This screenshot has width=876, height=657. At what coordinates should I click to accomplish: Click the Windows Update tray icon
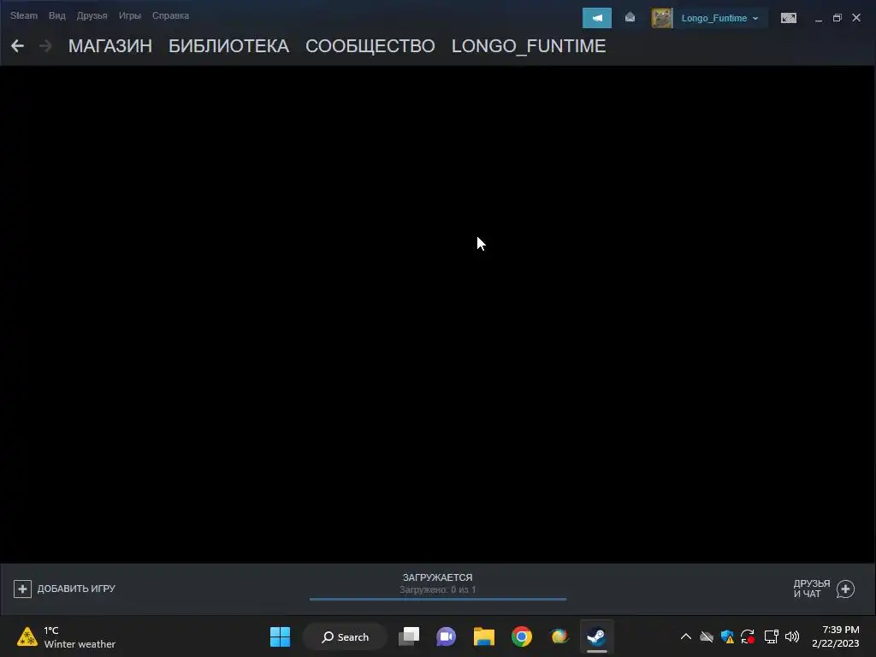pyautogui.click(x=748, y=636)
